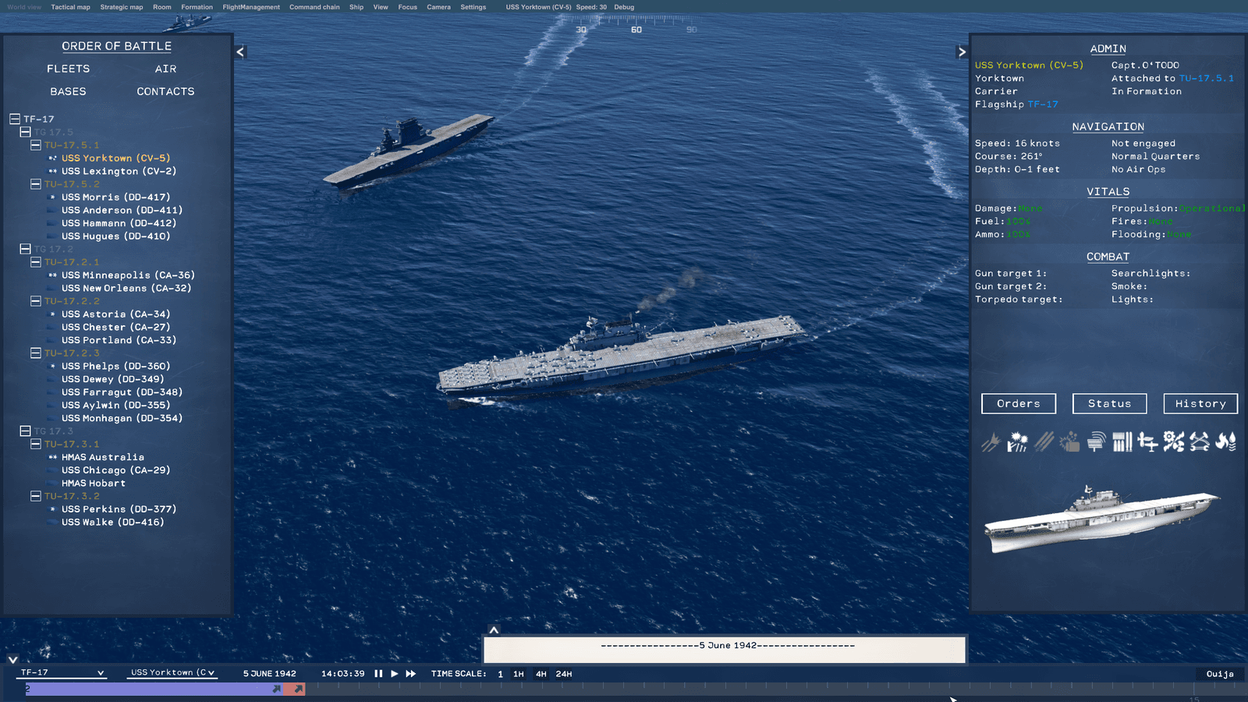1248x702 pixels.
Task: Select the anti-aircraft flak icon
Action: pyautogui.click(x=1017, y=442)
